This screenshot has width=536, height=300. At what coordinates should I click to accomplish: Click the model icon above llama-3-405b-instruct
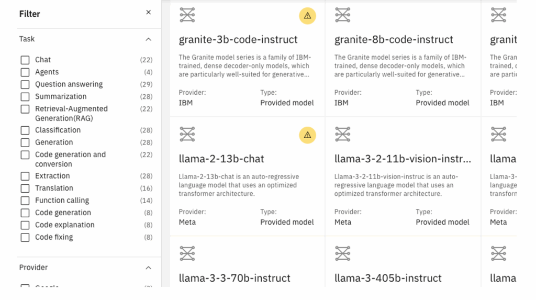point(342,253)
